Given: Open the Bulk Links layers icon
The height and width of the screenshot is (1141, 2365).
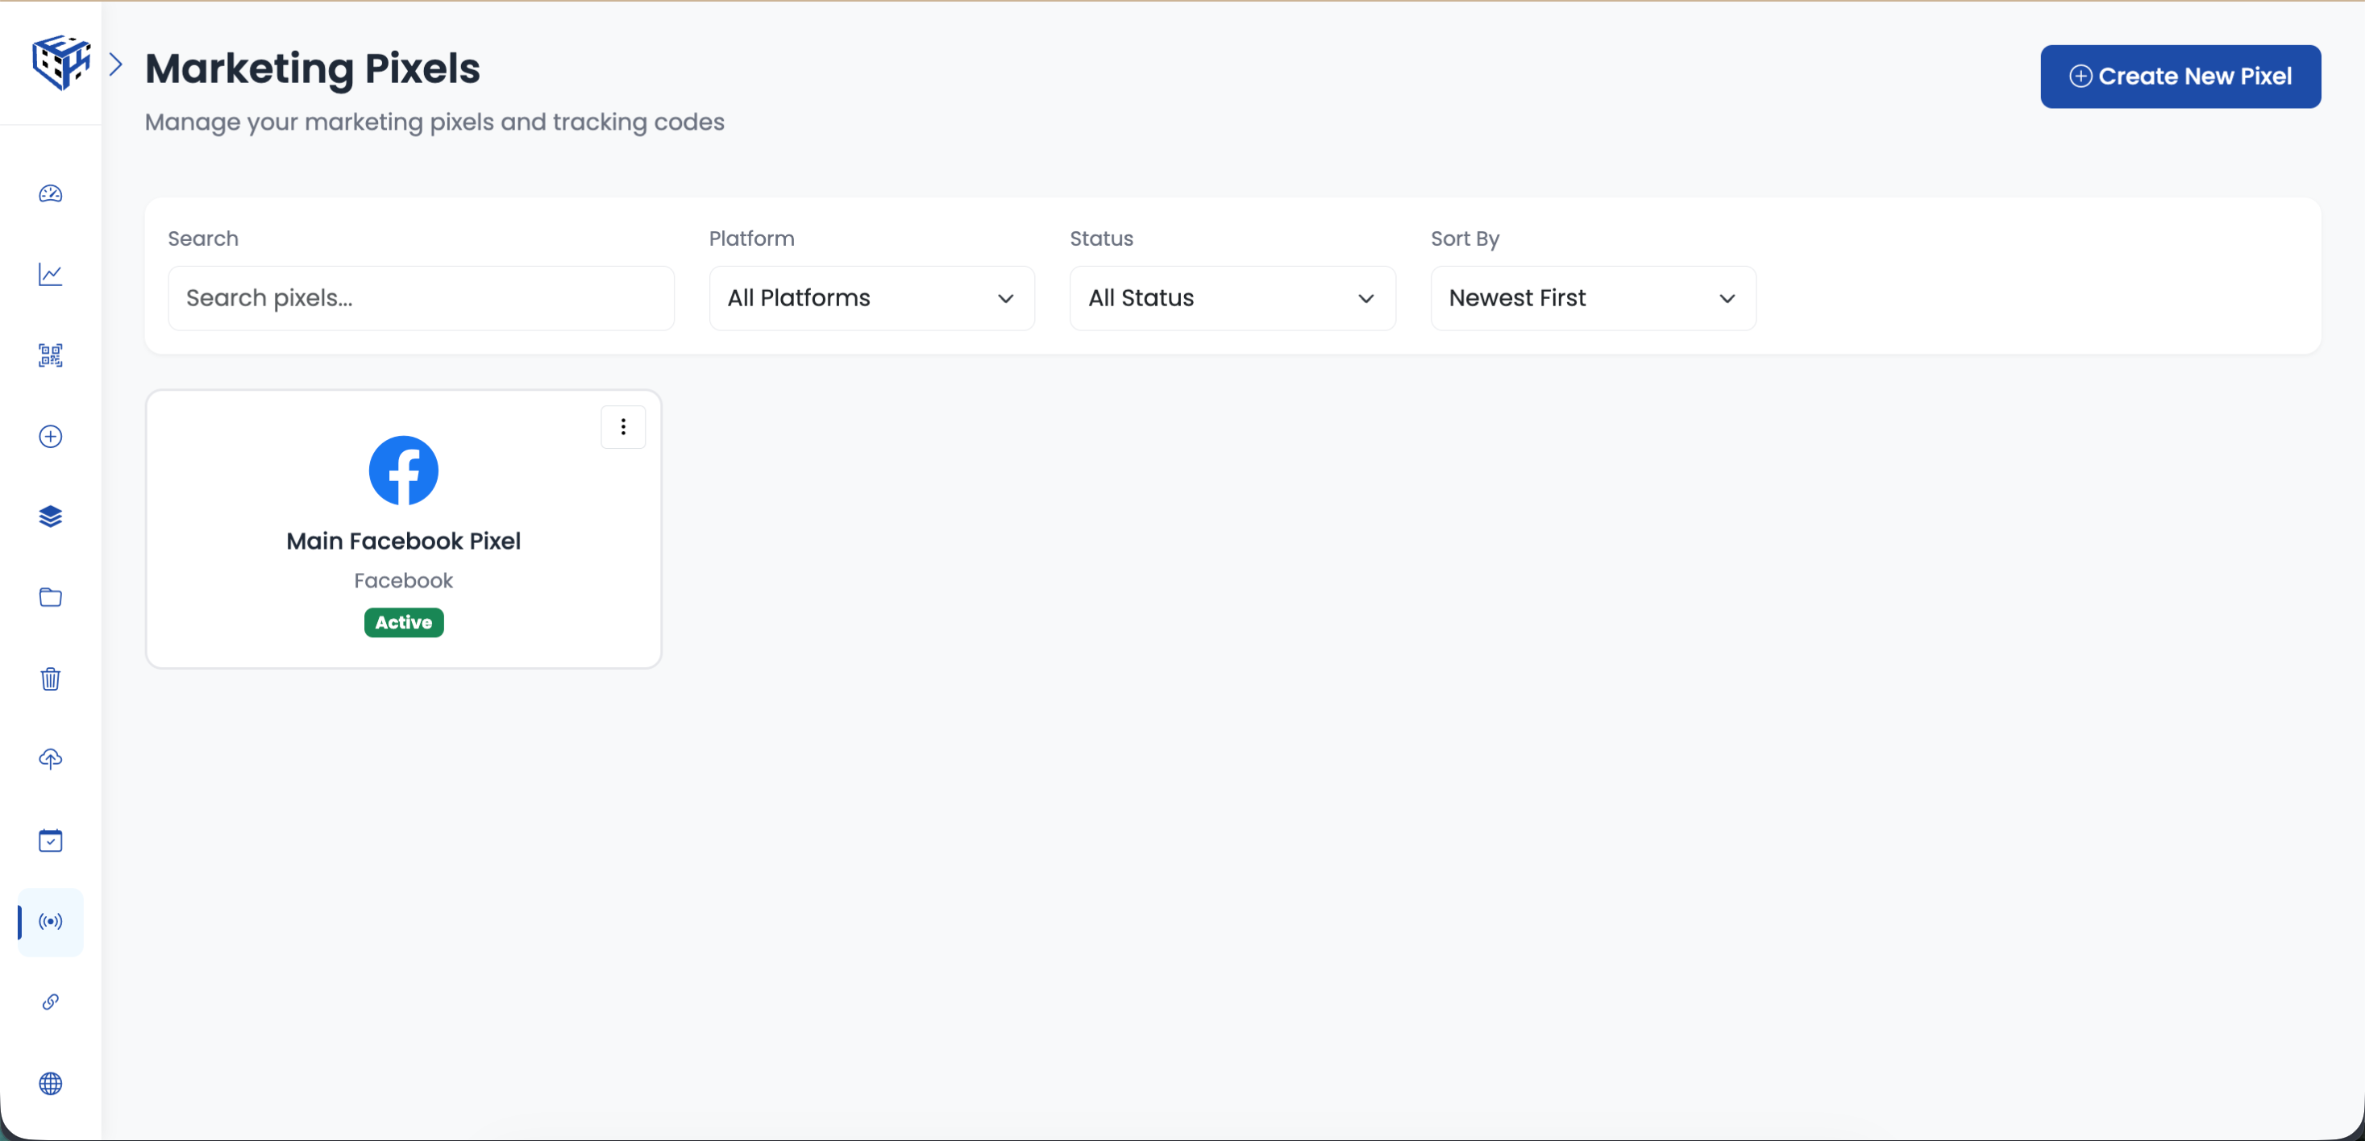Looking at the screenshot, I should pos(51,516).
